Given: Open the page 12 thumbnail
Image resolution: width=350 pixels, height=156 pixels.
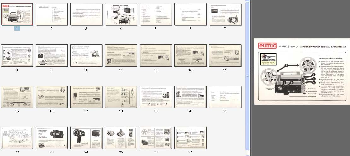Looking at the screenshot, I should pyautogui.click(x=155, y=55).
